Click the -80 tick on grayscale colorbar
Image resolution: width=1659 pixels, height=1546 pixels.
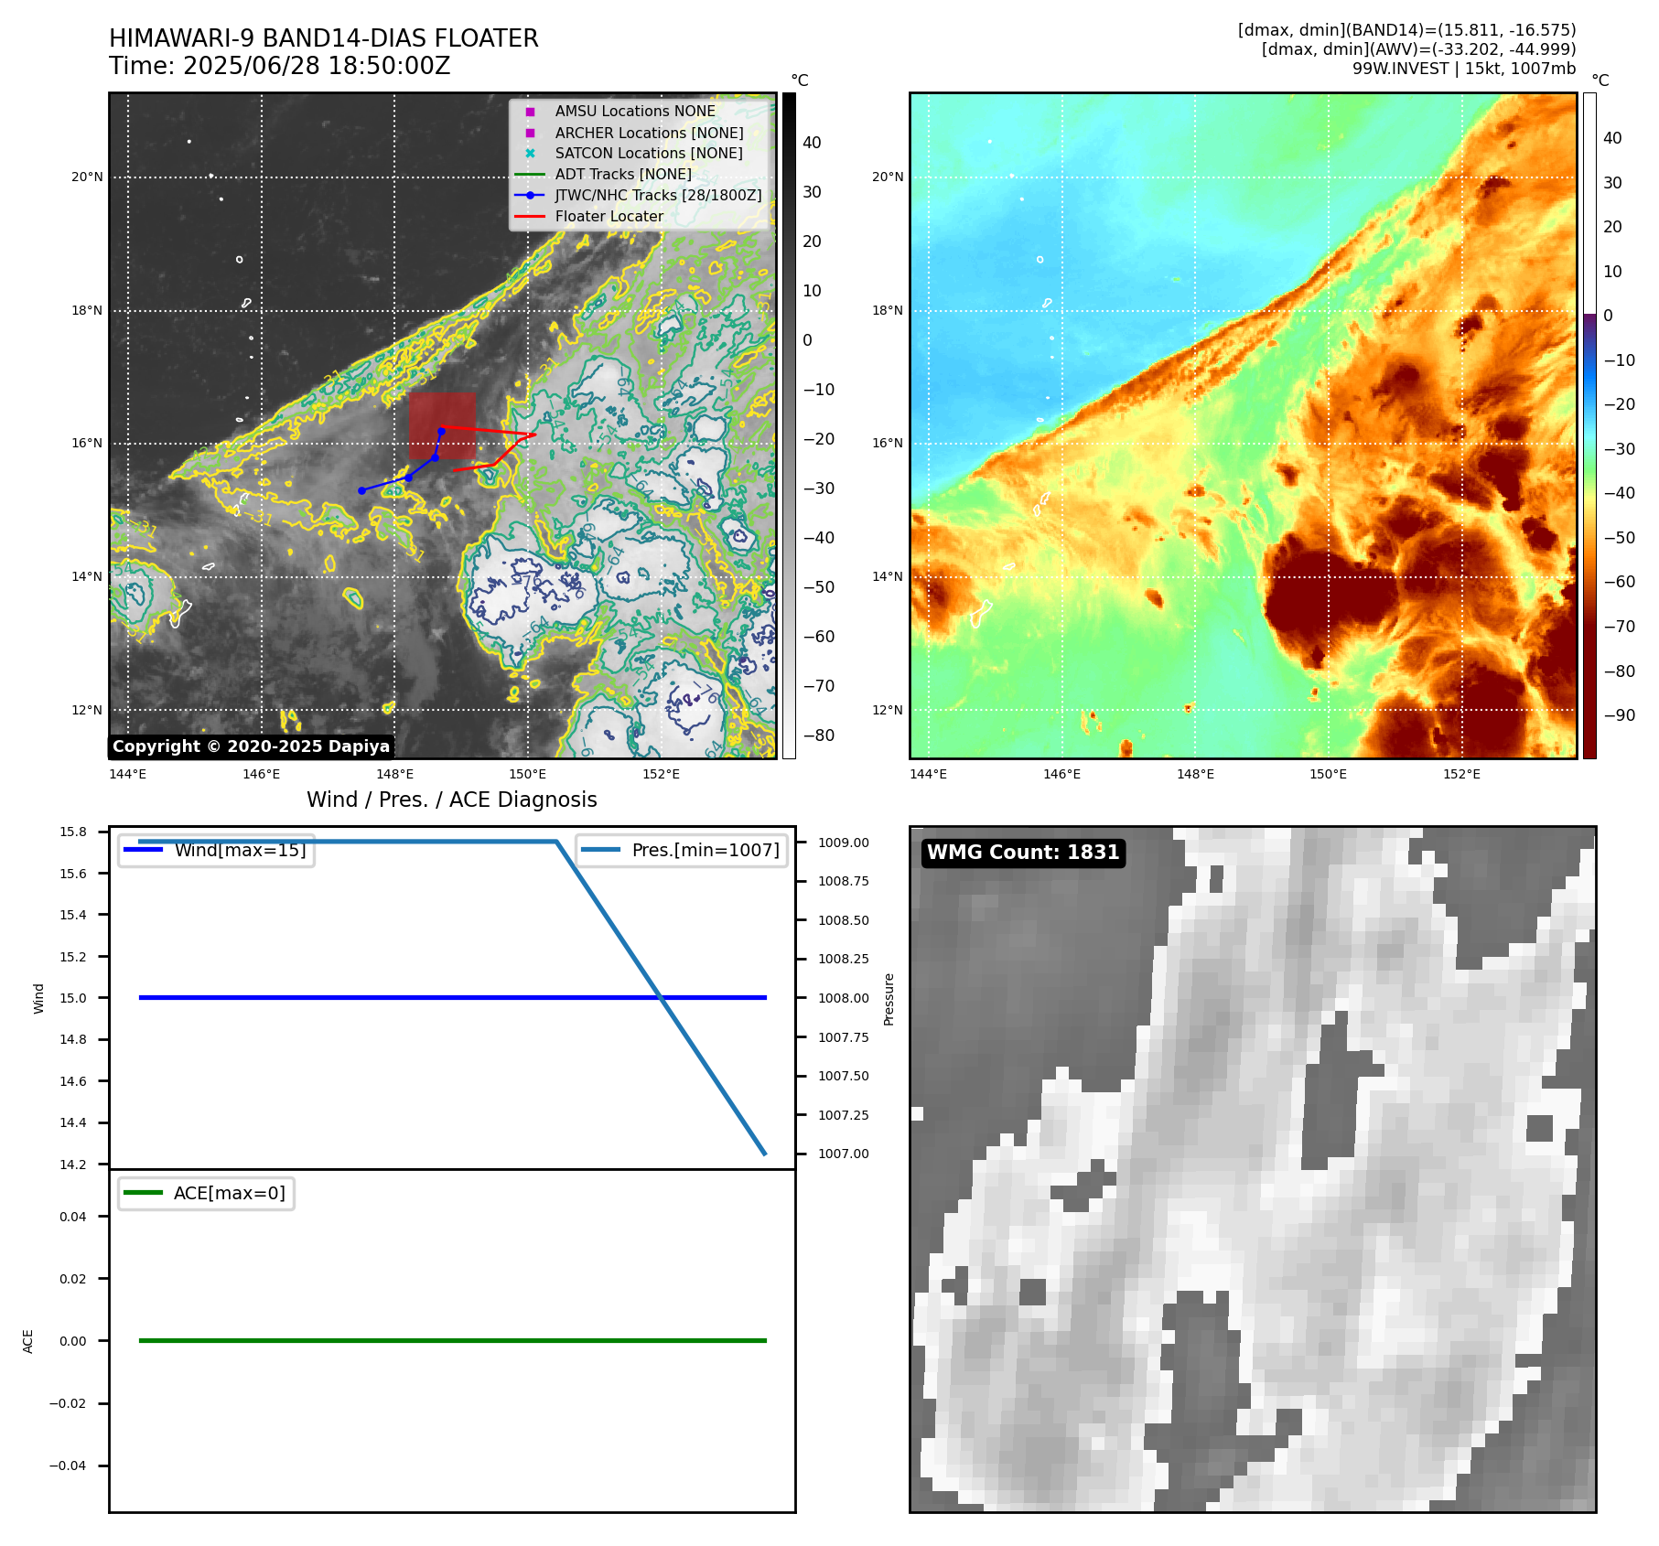(818, 735)
